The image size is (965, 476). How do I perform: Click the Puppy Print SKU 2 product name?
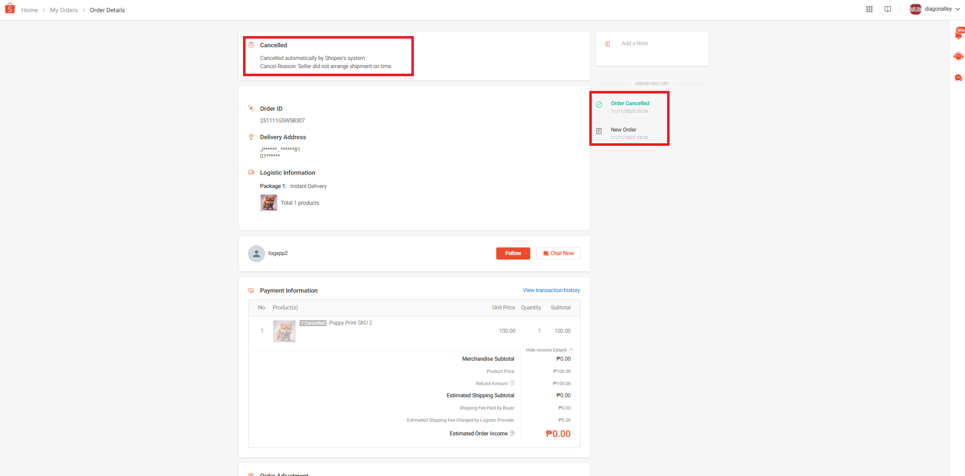tap(351, 323)
